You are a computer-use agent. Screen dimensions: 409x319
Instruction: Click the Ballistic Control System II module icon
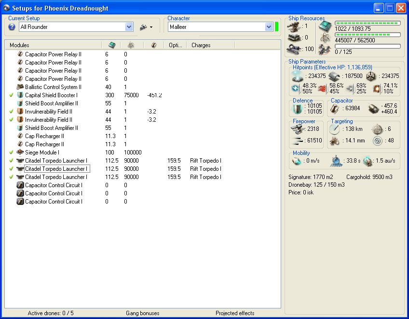click(20, 87)
